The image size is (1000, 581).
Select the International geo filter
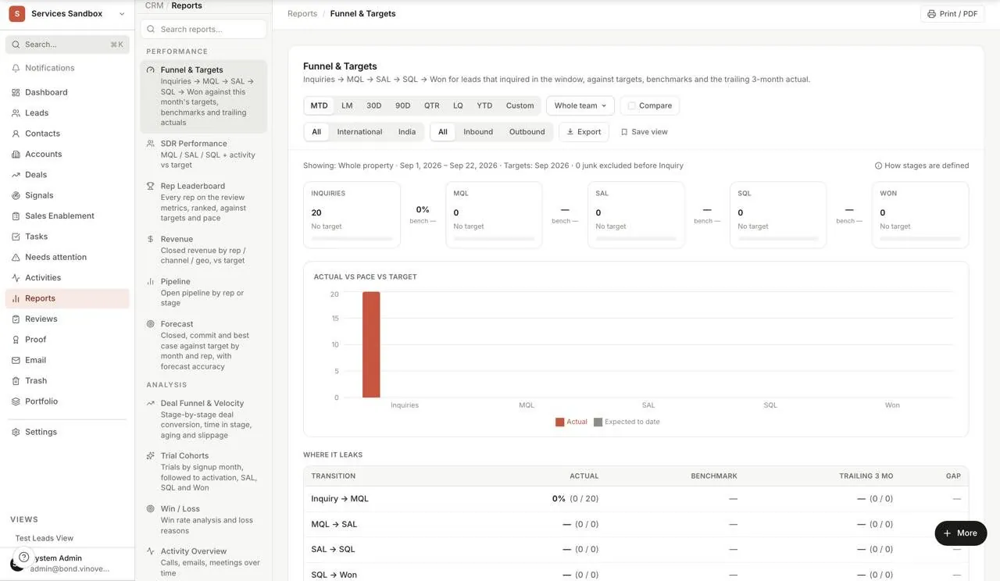pyautogui.click(x=359, y=132)
